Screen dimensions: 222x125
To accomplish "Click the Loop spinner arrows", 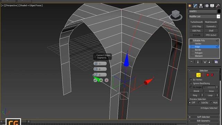I will pyautogui.click(x=217, y=95).
